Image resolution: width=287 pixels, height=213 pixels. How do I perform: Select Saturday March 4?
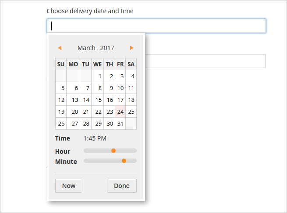(131, 76)
